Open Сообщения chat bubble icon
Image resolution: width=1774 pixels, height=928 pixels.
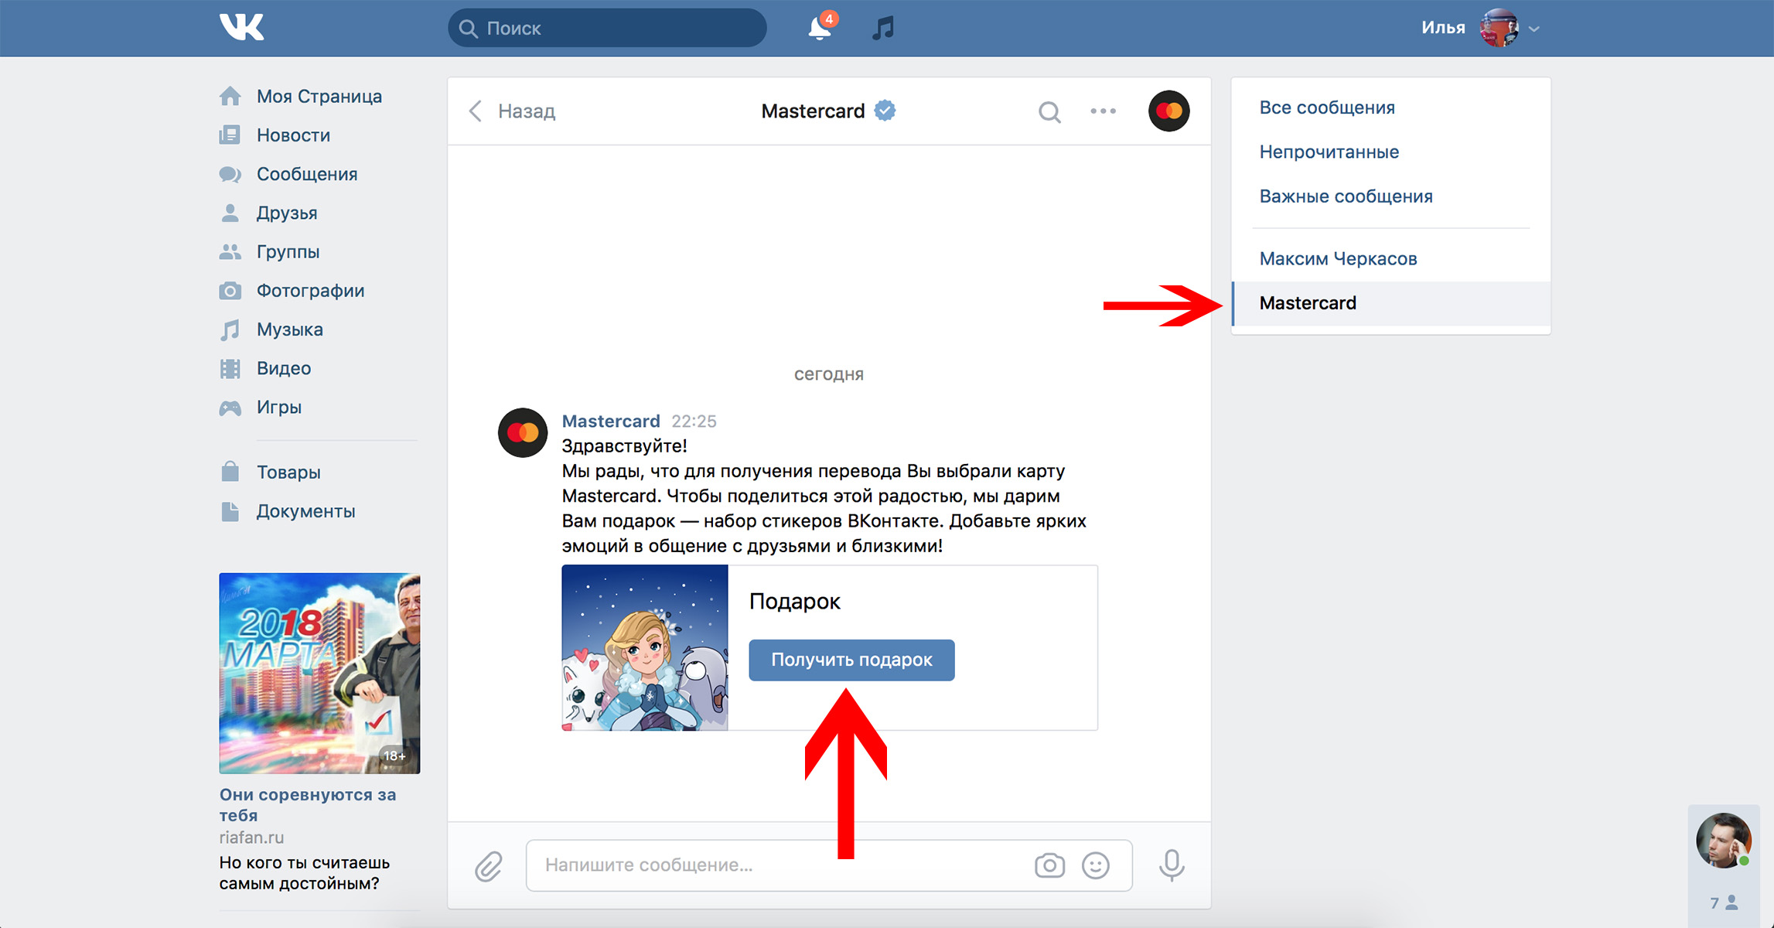point(230,174)
